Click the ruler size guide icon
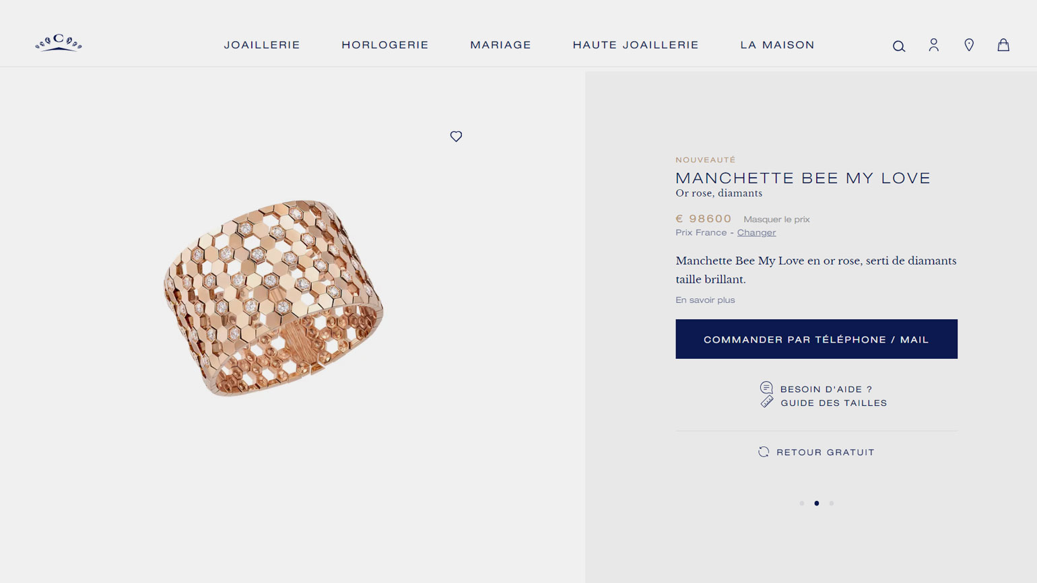The width and height of the screenshot is (1037, 583). [767, 402]
